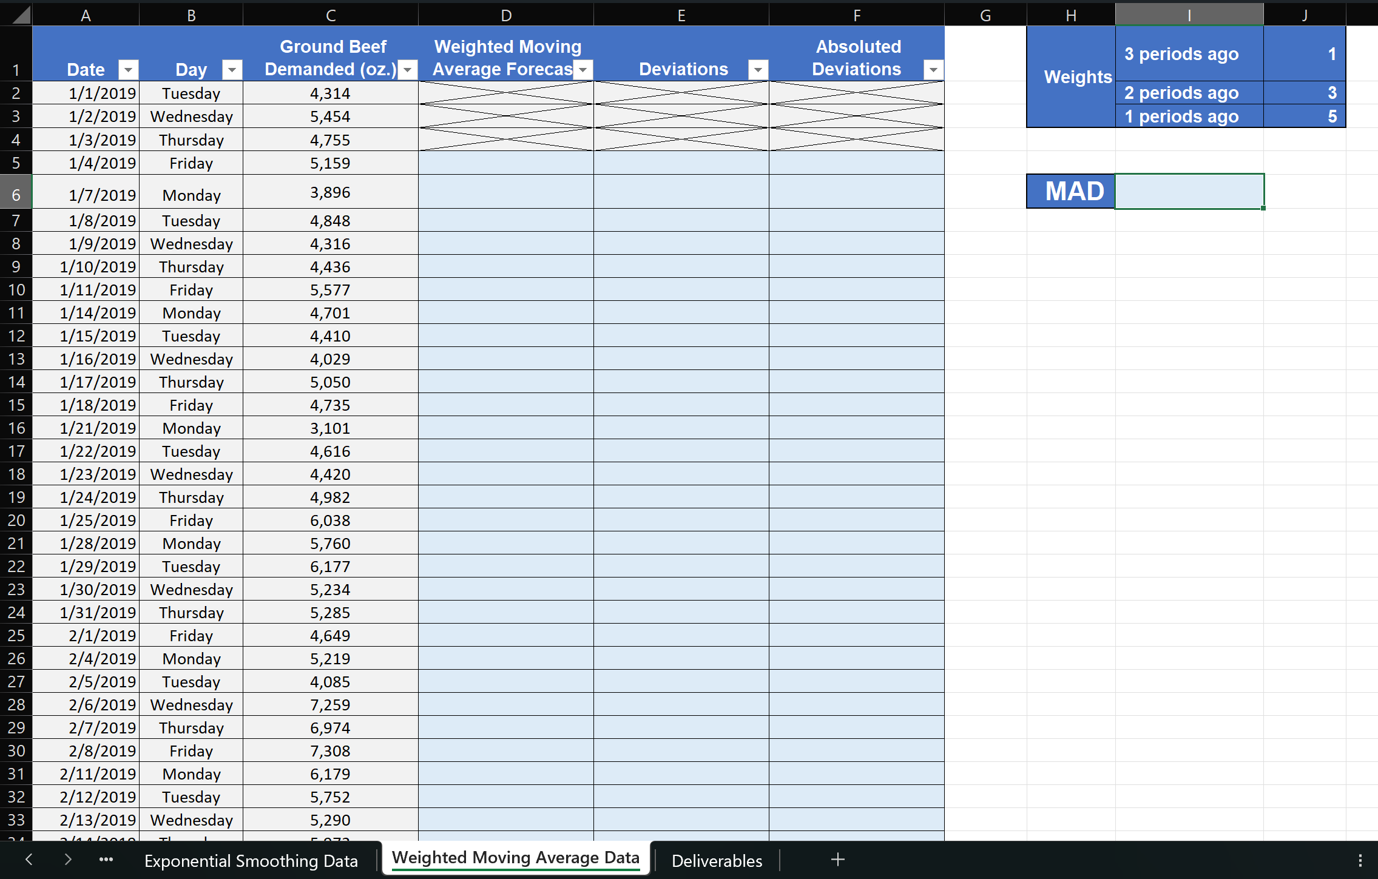
Task: Select weight value 3 cell
Action: (1305, 93)
